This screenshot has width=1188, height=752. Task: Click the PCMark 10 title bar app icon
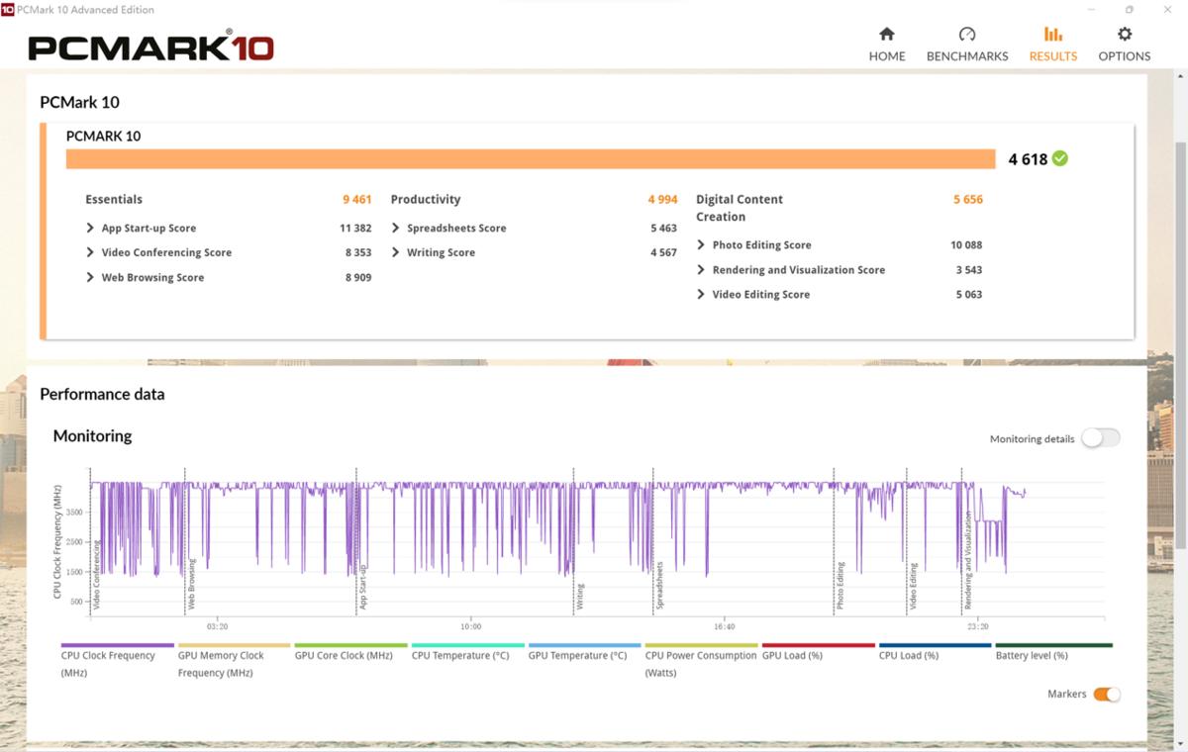(x=8, y=9)
